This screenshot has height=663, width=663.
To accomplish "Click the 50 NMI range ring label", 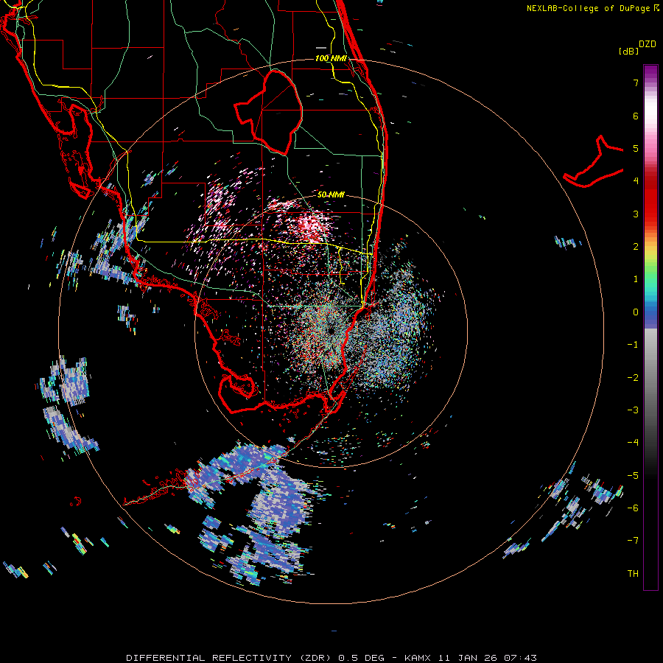I will pyautogui.click(x=331, y=194).
